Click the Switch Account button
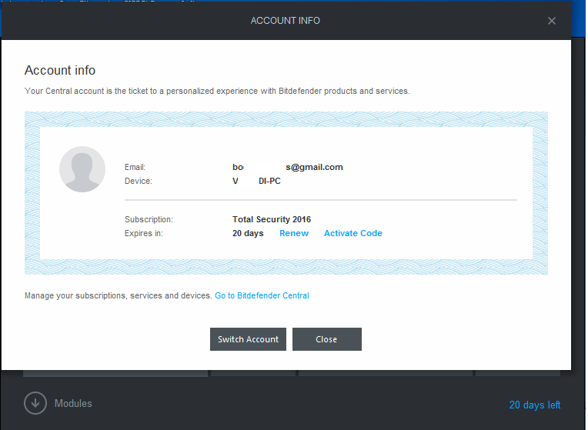The height and width of the screenshot is (430, 588). (248, 339)
